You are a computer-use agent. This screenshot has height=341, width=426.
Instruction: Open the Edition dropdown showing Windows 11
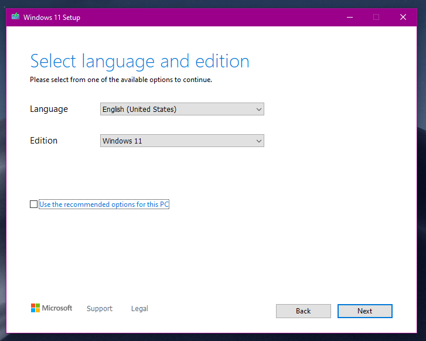tap(182, 141)
